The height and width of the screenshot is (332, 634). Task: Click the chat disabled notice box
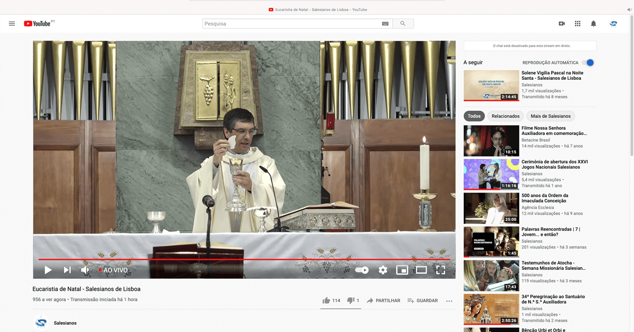tap(530, 46)
